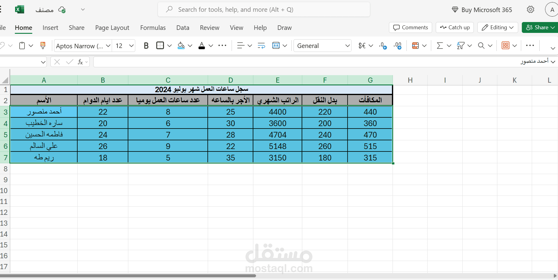Open more ribbon commands ellipsis at right
This screenshot has height=280, width=558.
[x=530, y=46]
